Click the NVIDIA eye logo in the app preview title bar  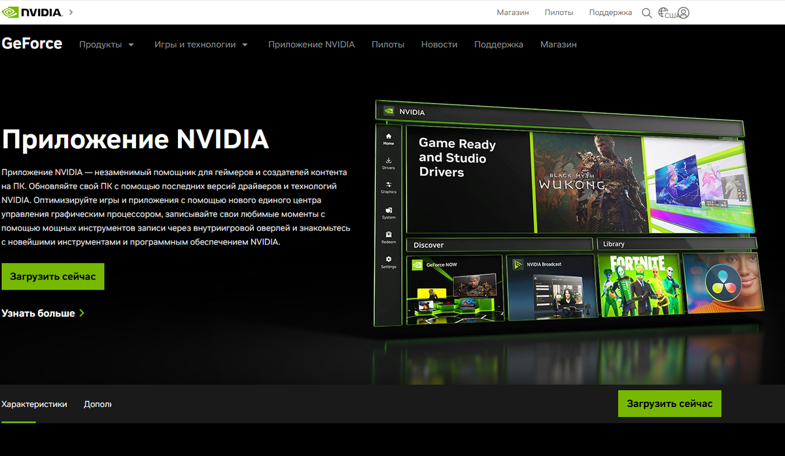pyautogui.click(x=389, y=111)
